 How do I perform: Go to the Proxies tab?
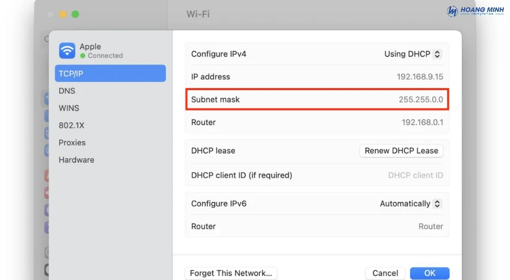click(72, 142)
